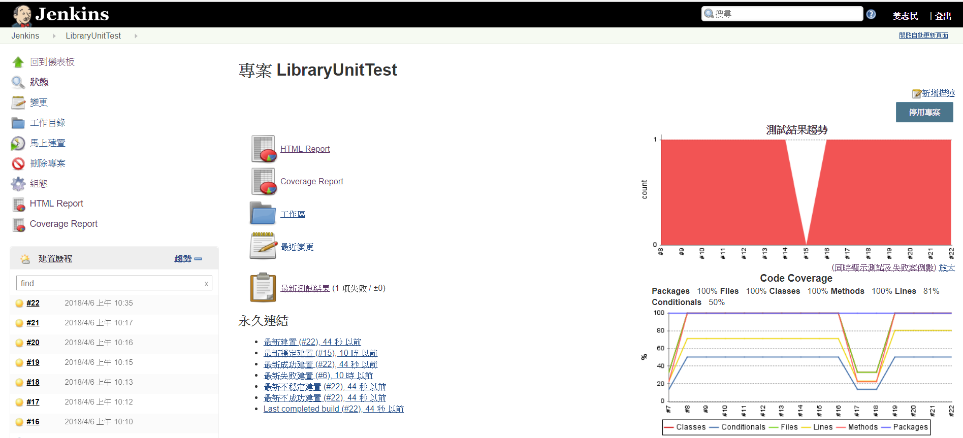Viewport: 963px width, 438px height.
Task: Click the 新增描述 edit pencil icon
Action: coord(917,93)
